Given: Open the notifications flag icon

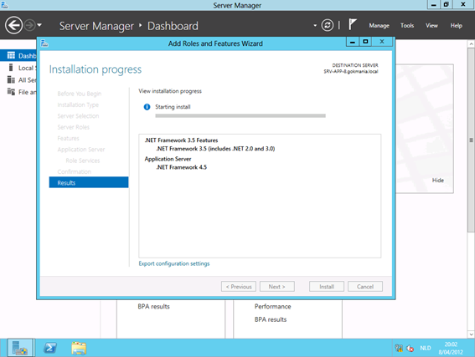Looking at the screenshot, I should [x=352, y=24].
